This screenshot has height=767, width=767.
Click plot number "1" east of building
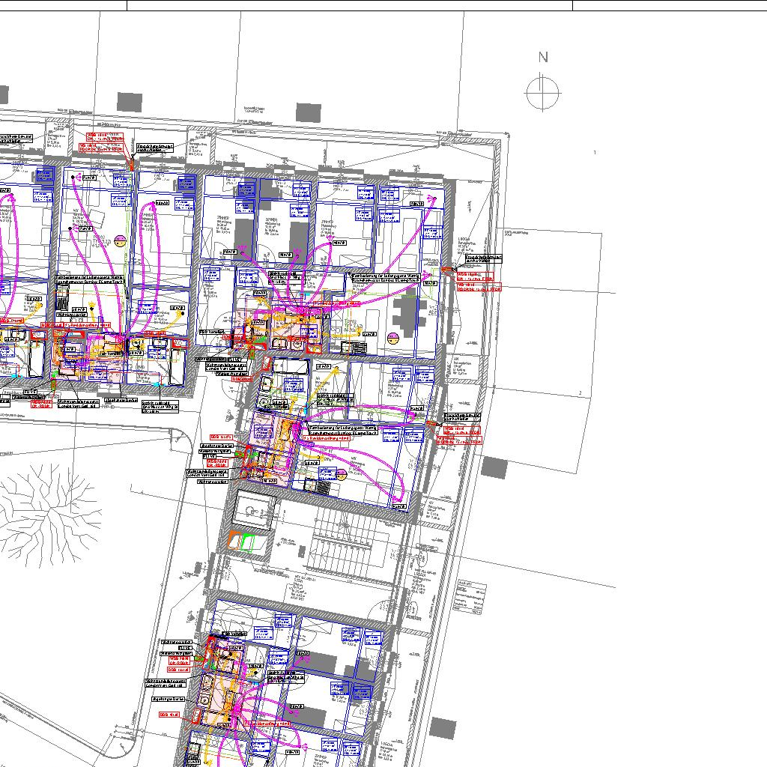pyautogui.click(x=595, y=153)
